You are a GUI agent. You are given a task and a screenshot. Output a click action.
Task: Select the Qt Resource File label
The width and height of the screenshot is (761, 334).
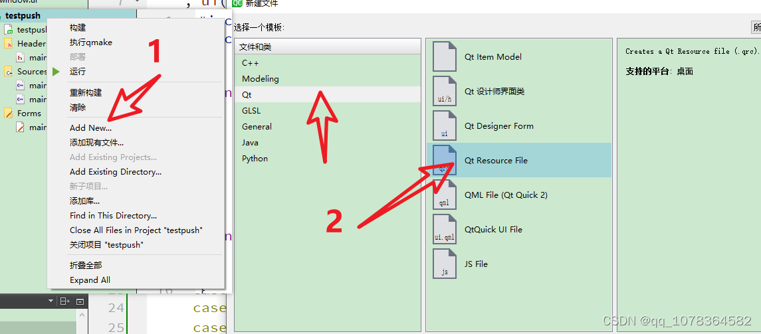point(496,161)
